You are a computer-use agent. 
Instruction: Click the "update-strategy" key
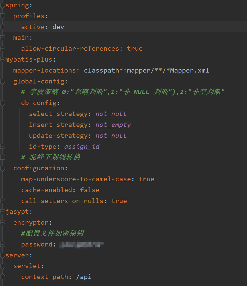pyautogui.click(x=58, y=136)
